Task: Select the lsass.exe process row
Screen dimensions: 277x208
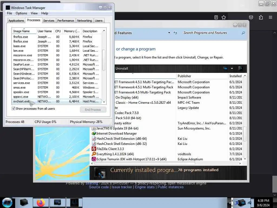Action: 57,46
